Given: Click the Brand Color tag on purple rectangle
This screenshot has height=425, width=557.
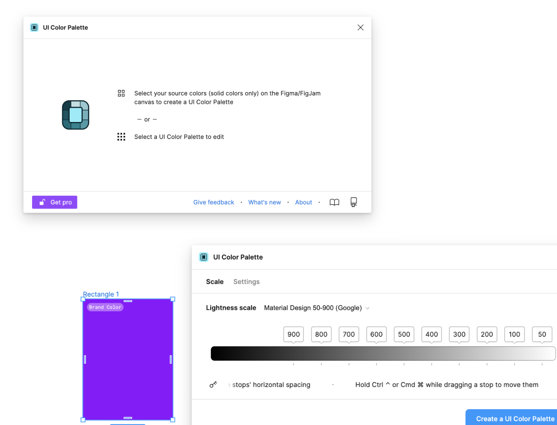Looking at the screenshot, I should pyautogui.click(x=105, y=307).
